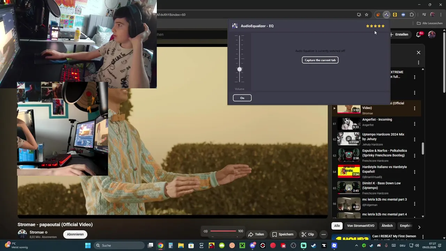Open options for Hardstyle Italiano vs Español
This screenshot has width=446, height=251.
point(415,172)
